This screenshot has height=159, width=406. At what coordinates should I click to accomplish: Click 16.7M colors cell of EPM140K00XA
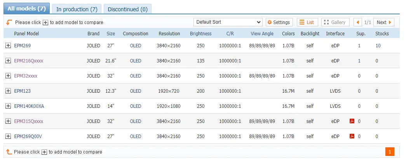click(x=288, y=106)
